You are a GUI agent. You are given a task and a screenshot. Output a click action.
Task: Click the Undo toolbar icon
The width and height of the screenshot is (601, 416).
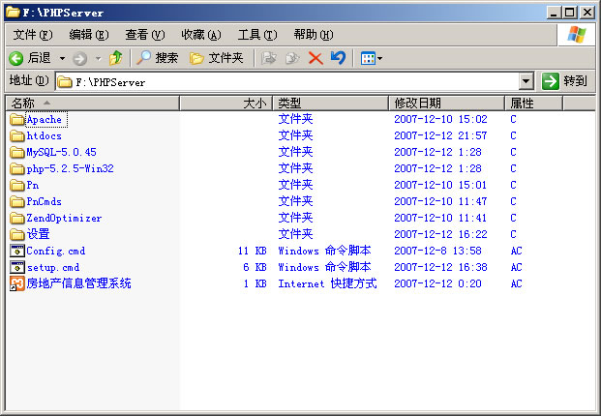click(338, 58)
